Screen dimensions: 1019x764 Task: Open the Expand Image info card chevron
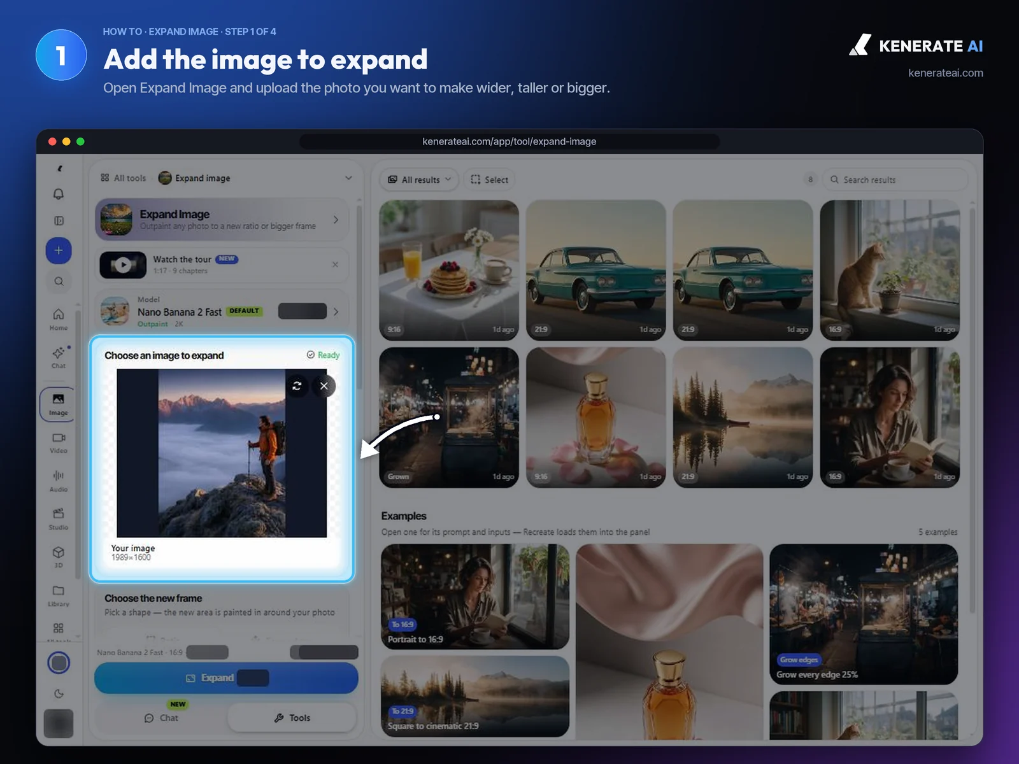(x=336, y=220)
